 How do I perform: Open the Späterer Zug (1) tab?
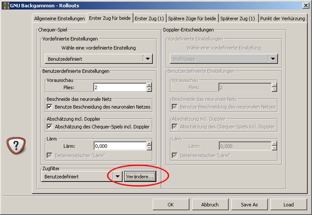tap(238, 19)
